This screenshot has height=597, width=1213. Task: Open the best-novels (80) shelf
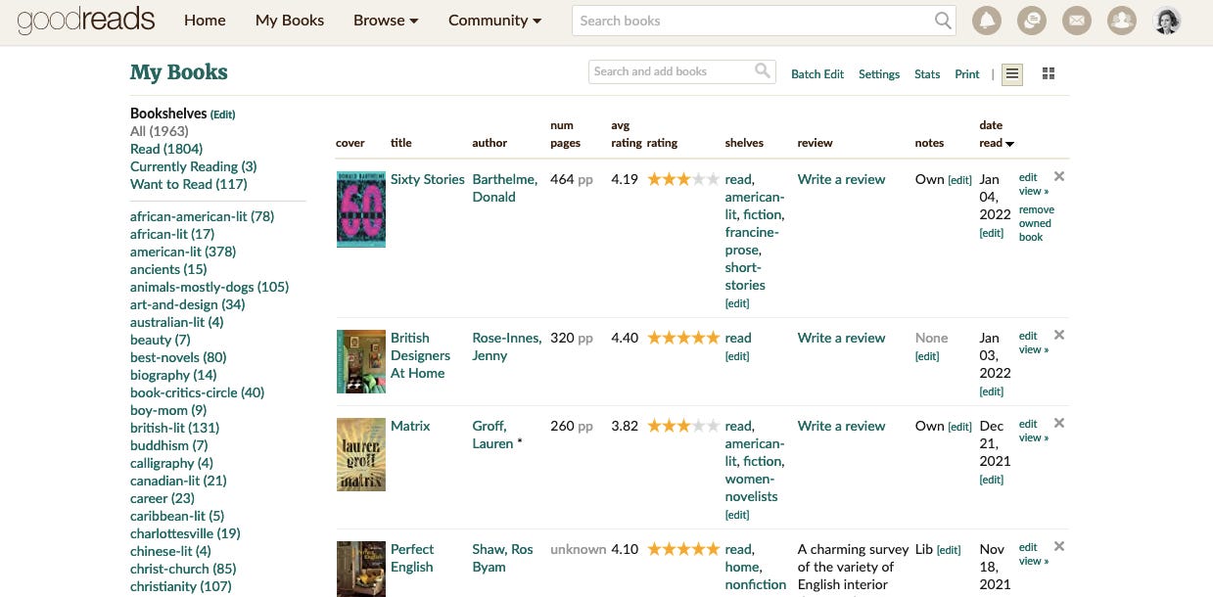tap(178, 357)
